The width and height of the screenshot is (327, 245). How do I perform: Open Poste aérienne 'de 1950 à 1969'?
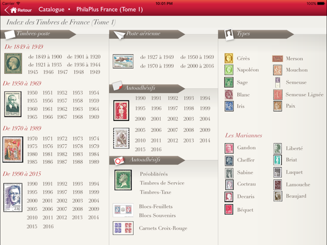point(197,57)
